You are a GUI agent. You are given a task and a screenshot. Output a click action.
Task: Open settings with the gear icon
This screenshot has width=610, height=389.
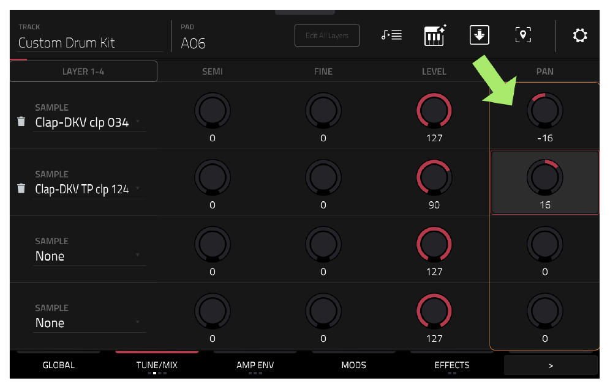tap(579, 35)
